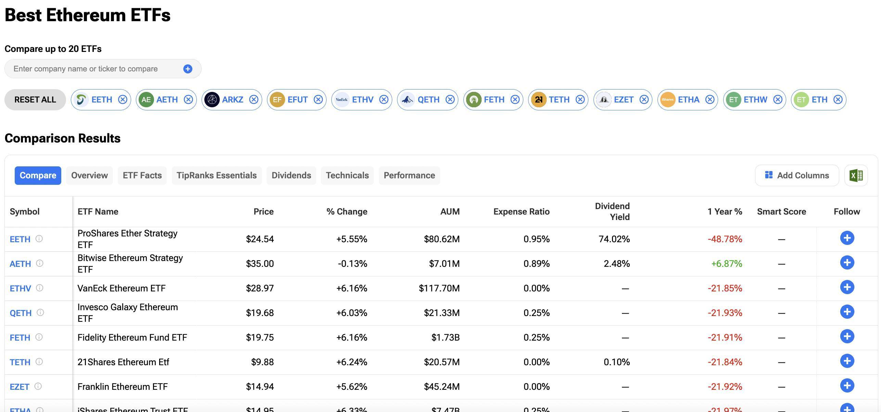Switch to the Dividends tab
The width and height of the screenshot is (881, 412).
(291, 175)
